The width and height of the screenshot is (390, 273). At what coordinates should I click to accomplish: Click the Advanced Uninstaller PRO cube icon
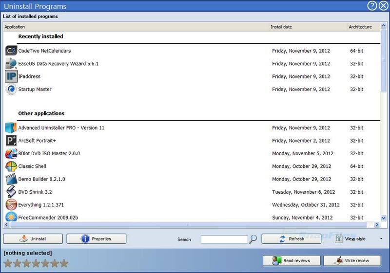[11, 127]
